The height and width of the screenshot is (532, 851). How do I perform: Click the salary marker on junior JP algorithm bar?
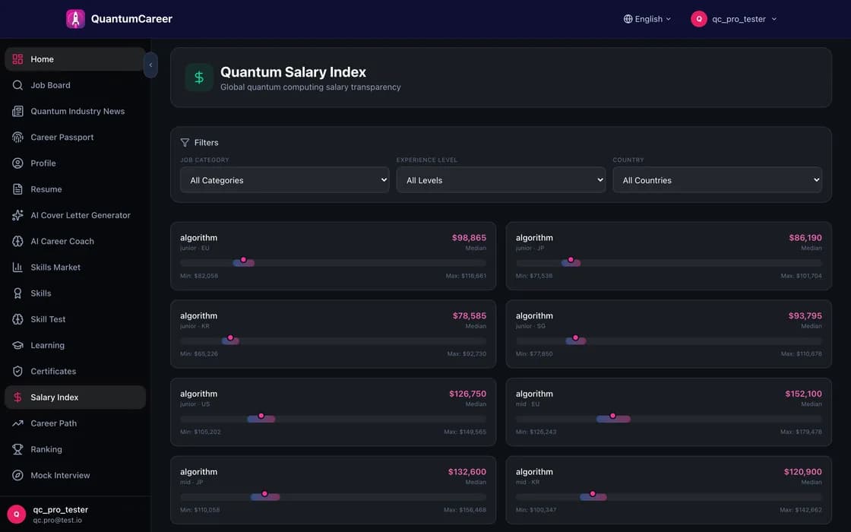point(571,260)
